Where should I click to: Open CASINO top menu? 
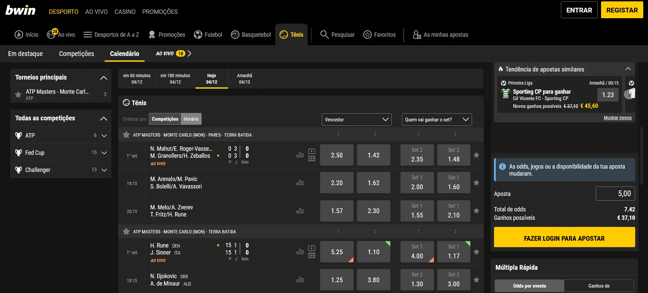(x=125, y=12)
